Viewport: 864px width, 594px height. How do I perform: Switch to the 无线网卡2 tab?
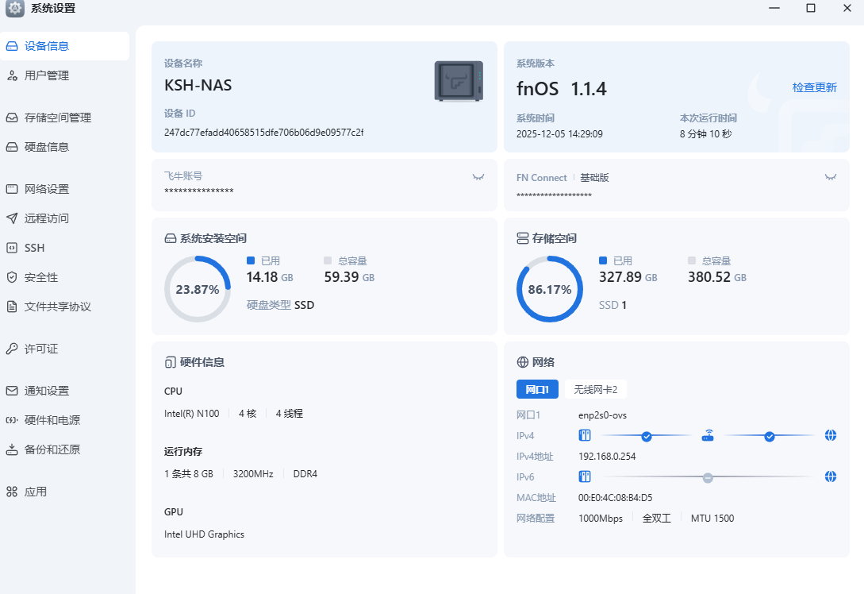595,389
